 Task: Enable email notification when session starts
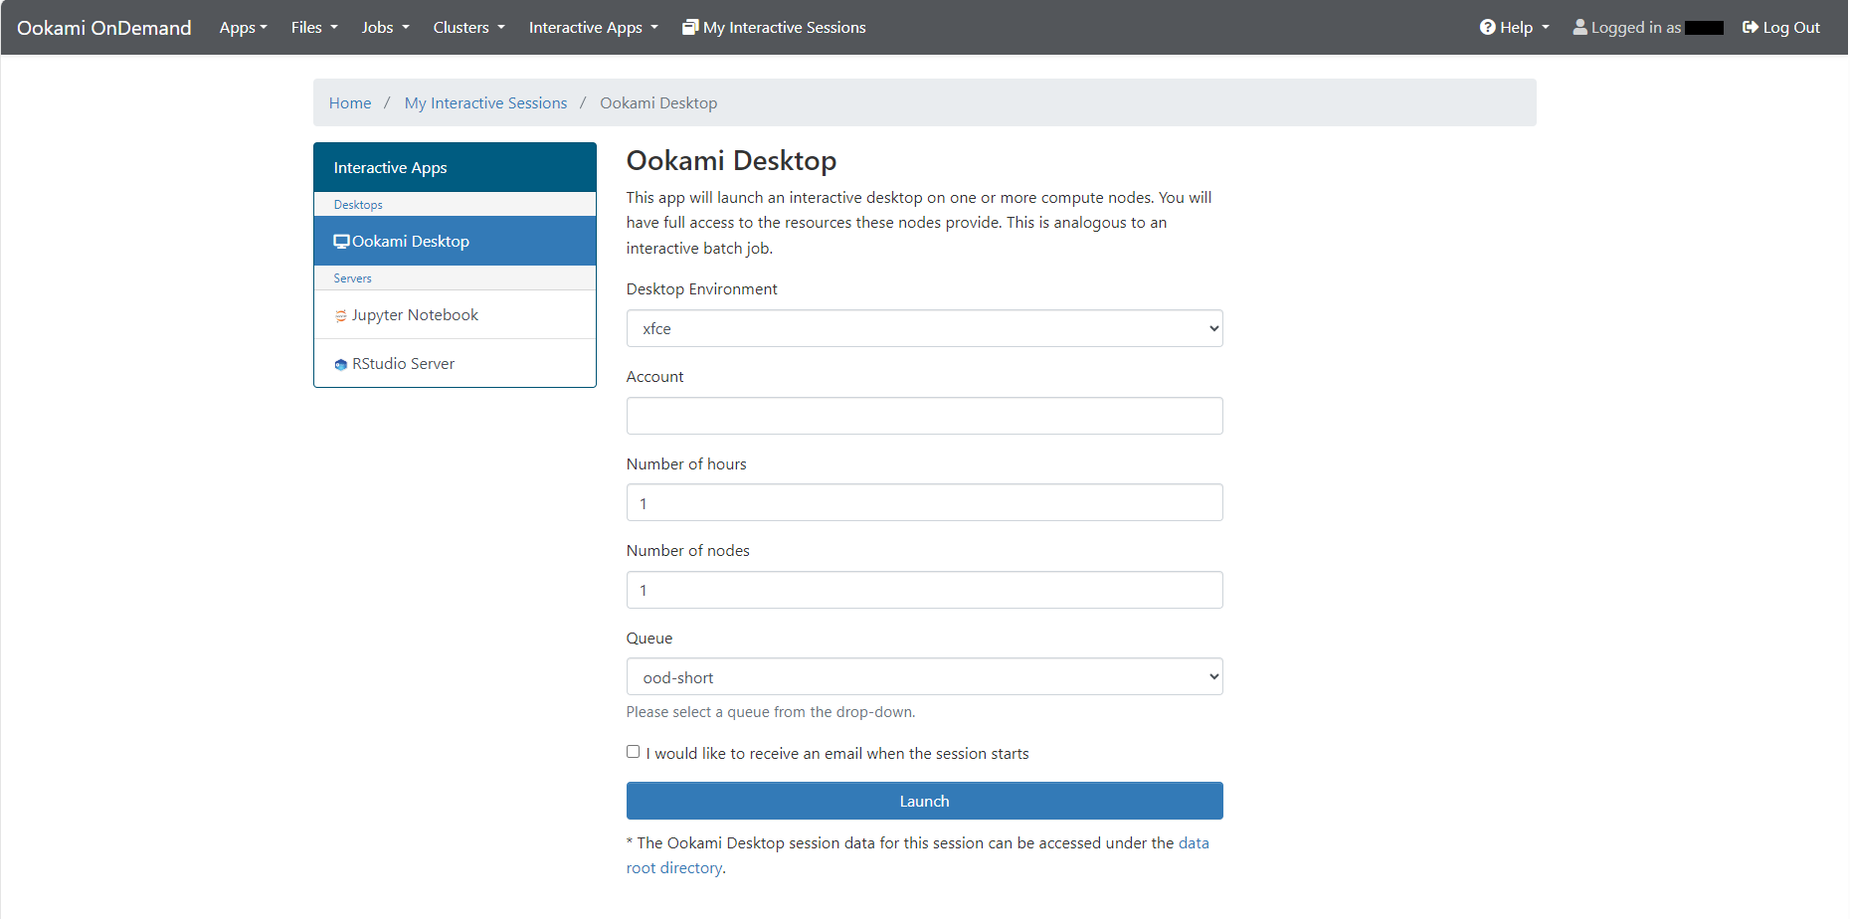[x=633, y=750]
